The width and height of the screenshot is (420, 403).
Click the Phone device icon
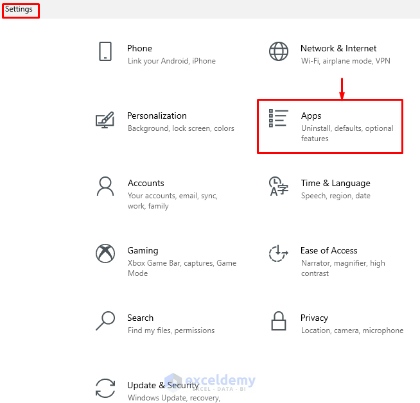coord(105,51)
